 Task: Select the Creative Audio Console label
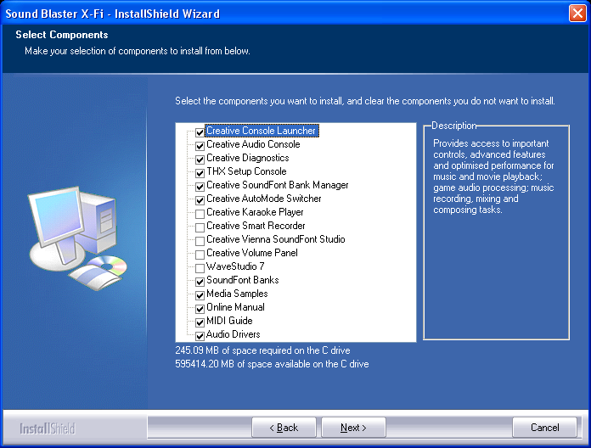point(253,144)
